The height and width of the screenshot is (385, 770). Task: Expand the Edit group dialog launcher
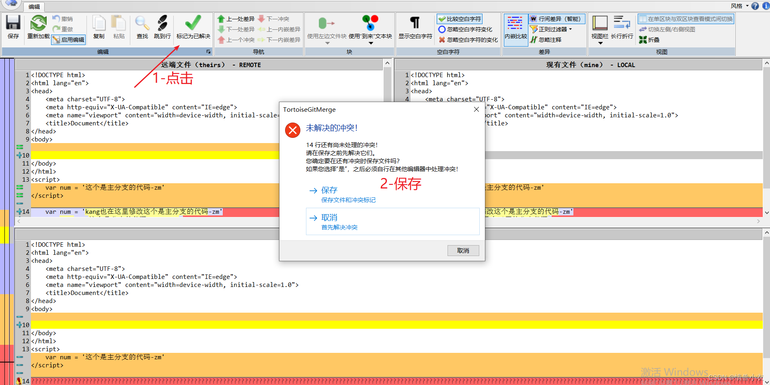click(x=208, y=51)
